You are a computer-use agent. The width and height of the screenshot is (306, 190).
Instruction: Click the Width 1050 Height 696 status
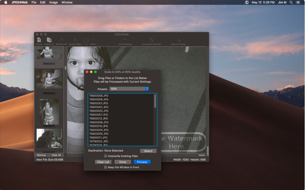(189, 160)
